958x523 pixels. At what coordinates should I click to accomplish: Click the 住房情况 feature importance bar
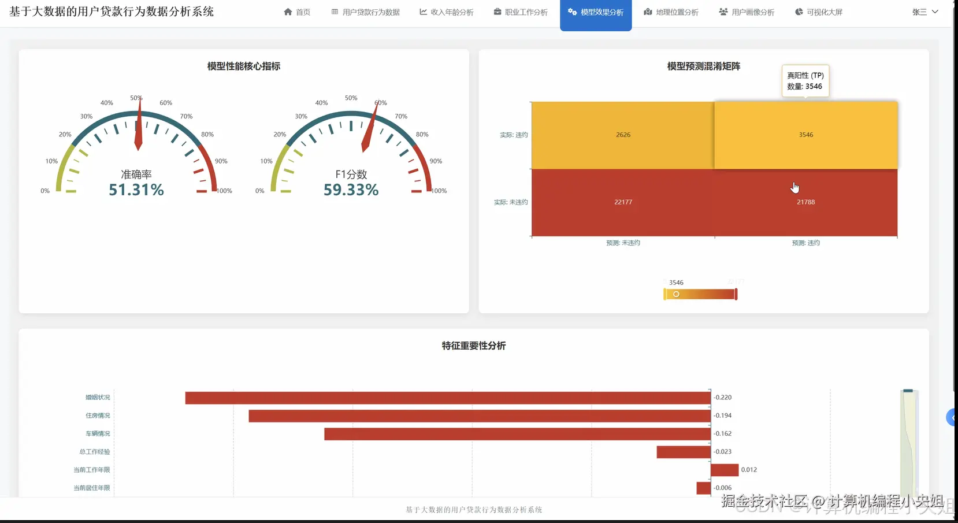point(480,416)
